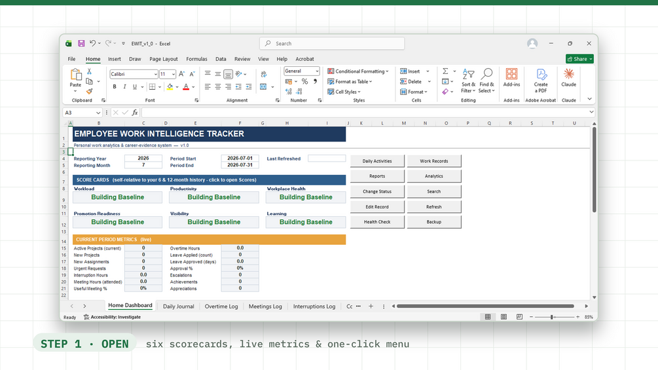Click Merge & Center icon
The height and width of the screenshot is (370, 658).
click(x=263, y=87)
